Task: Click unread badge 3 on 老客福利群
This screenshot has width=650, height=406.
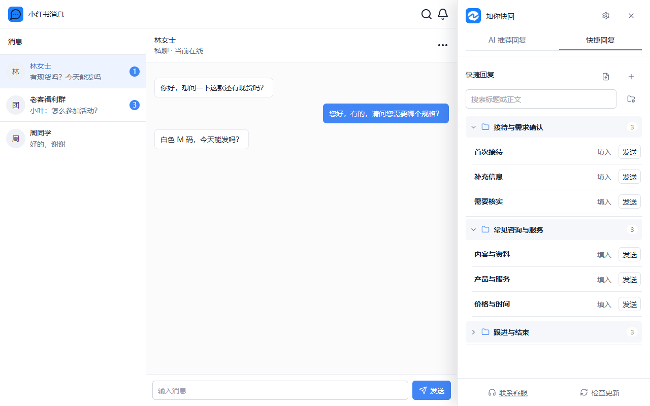Action: (135, 105)
